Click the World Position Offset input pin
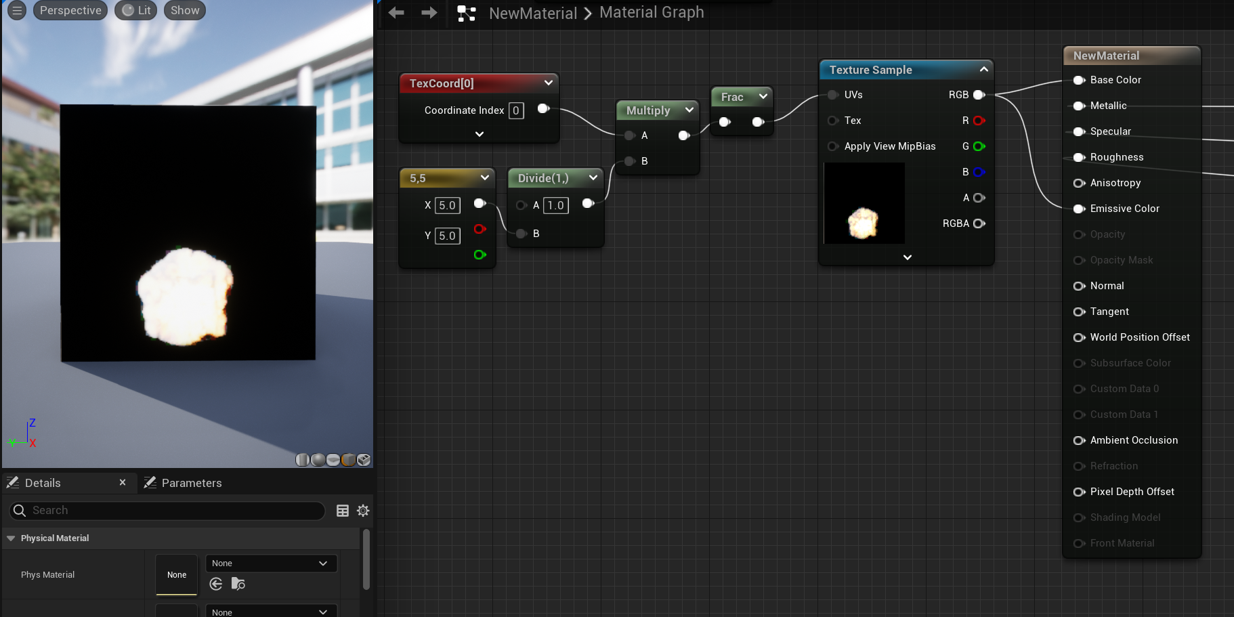Screen dimensions: 1234x617 pos(1080,337)
